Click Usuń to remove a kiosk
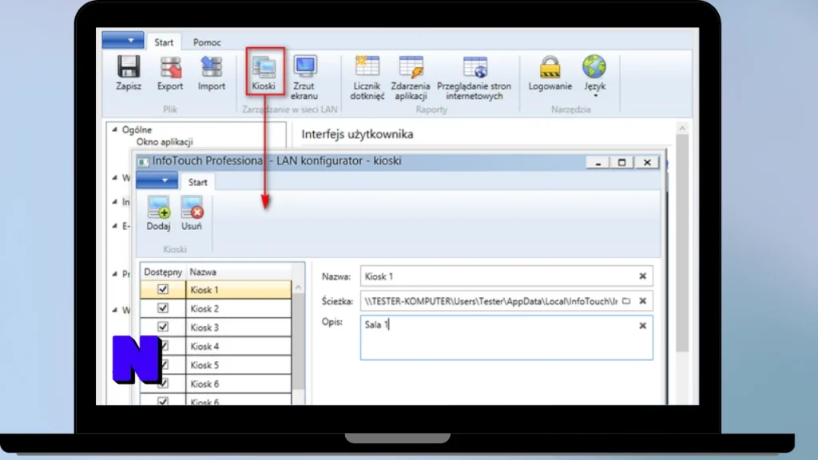Viewport: 818px width, 460px height. click(192, 213)
